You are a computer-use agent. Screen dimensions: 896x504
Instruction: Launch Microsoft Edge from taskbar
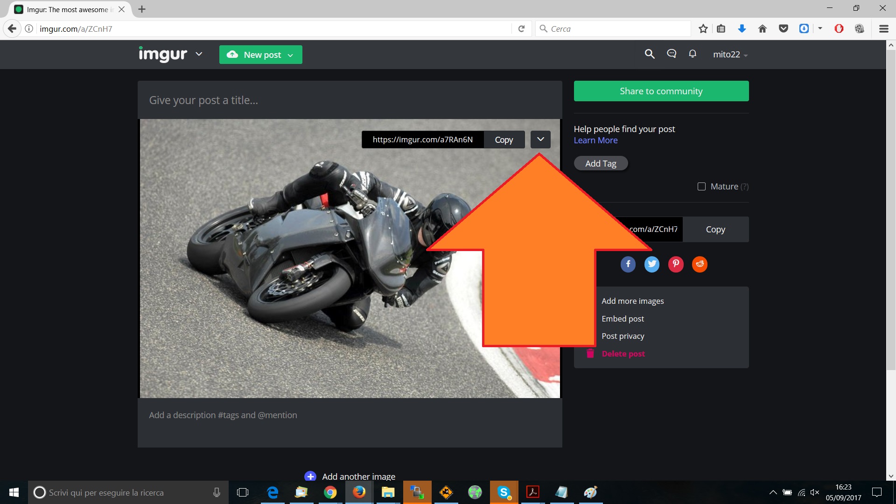pyautogui.click(x=273, y=492)
